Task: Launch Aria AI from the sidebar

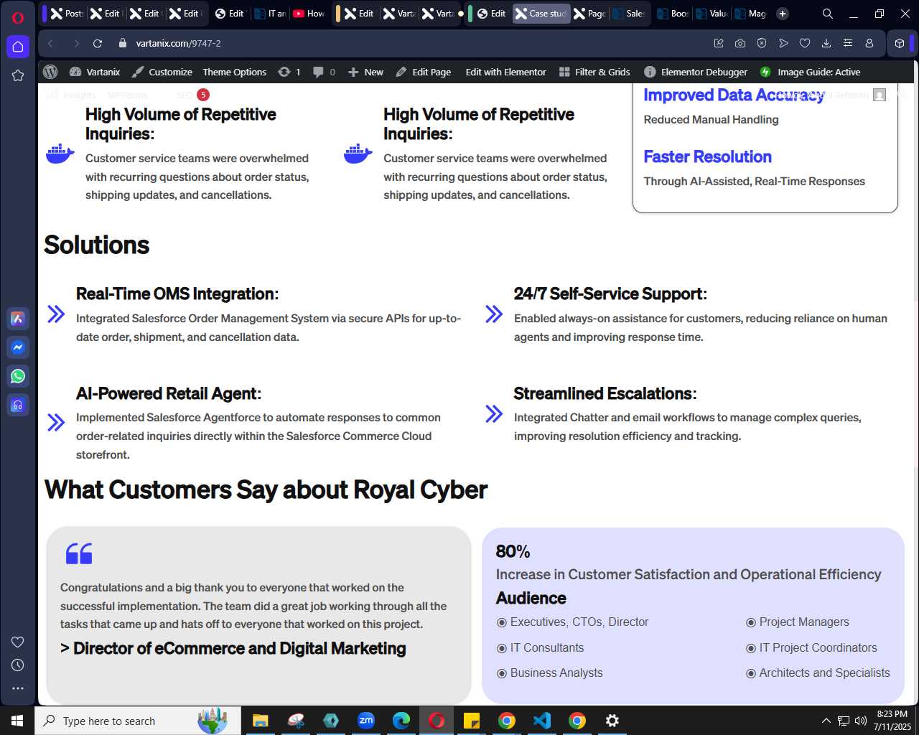Action: coord(18,319)
